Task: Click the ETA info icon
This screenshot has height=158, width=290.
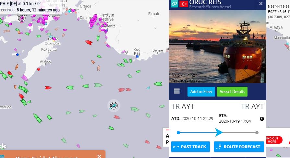Action: (x=262, y=119)
